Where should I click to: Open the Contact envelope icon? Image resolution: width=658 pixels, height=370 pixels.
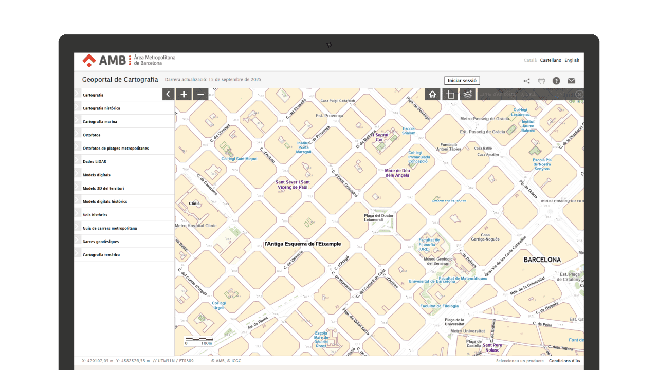[x=572, y=80]
